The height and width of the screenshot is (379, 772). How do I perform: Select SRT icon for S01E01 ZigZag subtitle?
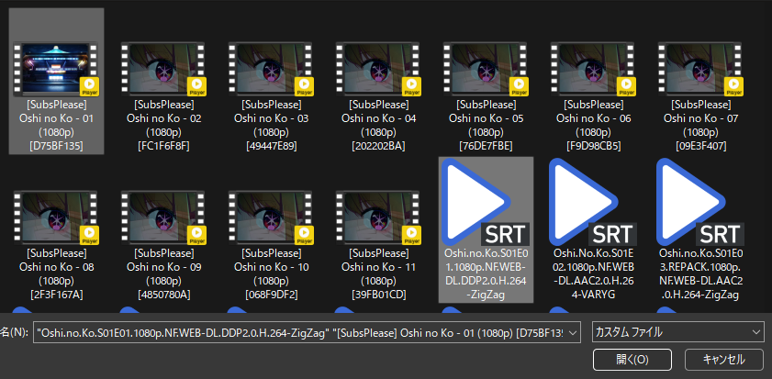pyautogui.click(x=486, y=202)
